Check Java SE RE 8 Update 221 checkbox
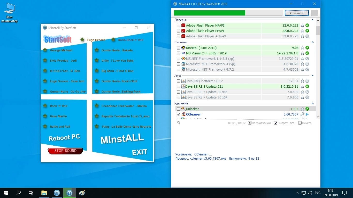The width and height of the screenshot is (353, 198). (x=178, y=87)
